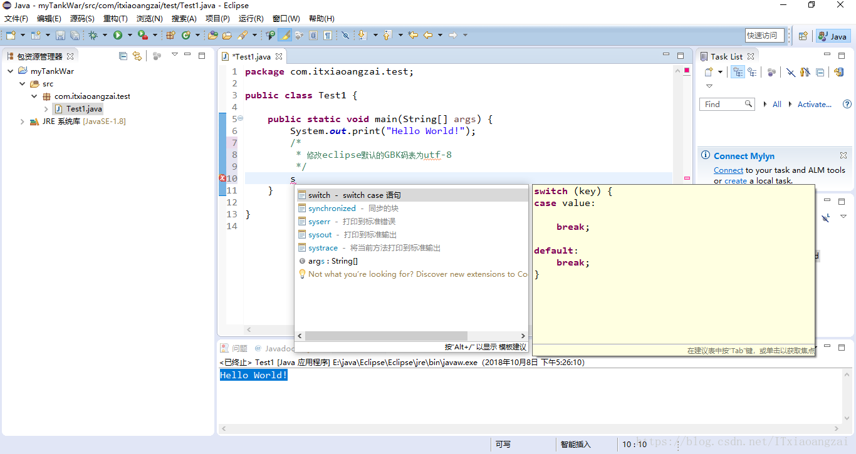Click Synchronize Changed icon in Task List
This screenshot has width=856, height=454.
pyautogui.click(x=839, y=73)
